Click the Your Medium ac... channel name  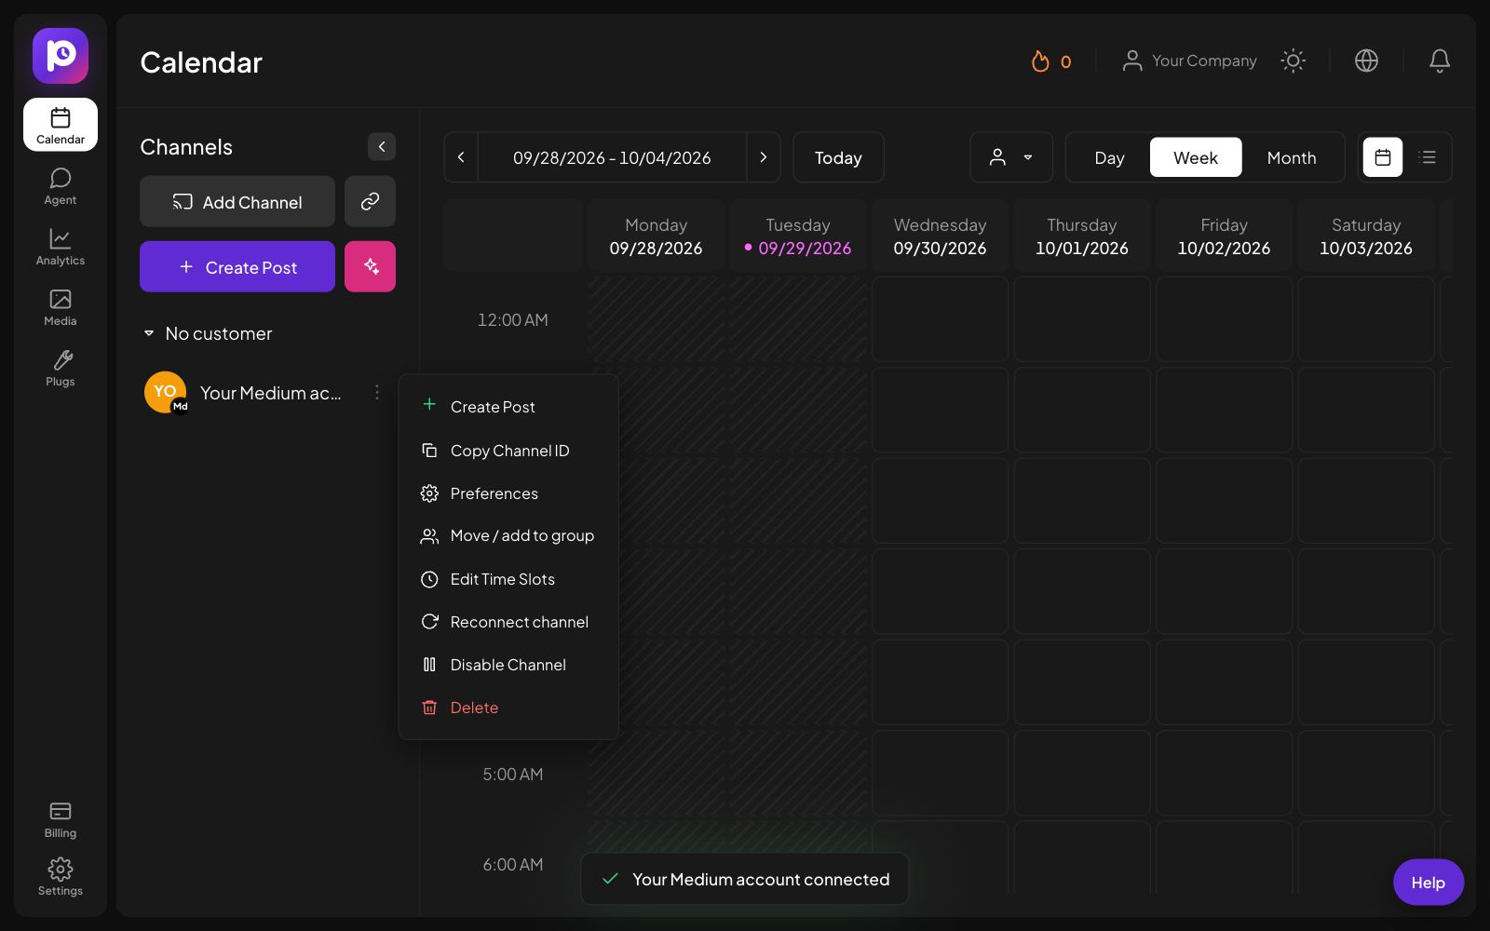[270, 393]
